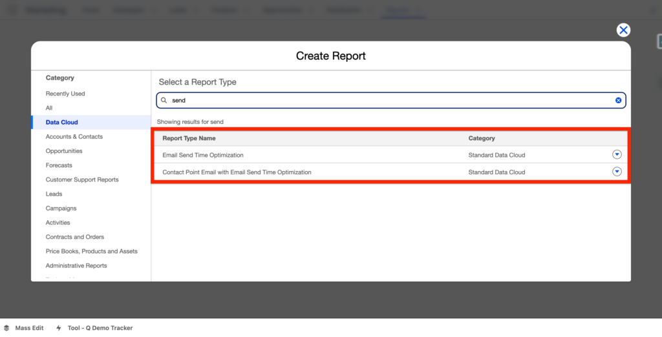Choose the Data Cloud category

tap(62, 122)
